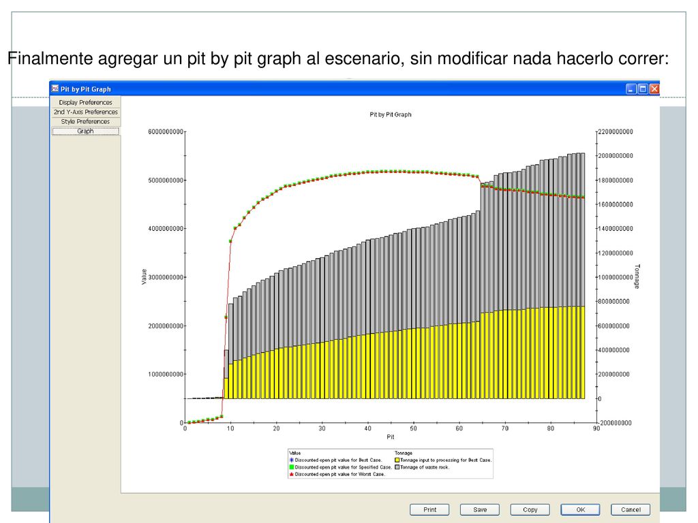The image size is (698, 523).
Task: Click the Pit by Pit Graph window icon
Action: (x=55, y=89)
